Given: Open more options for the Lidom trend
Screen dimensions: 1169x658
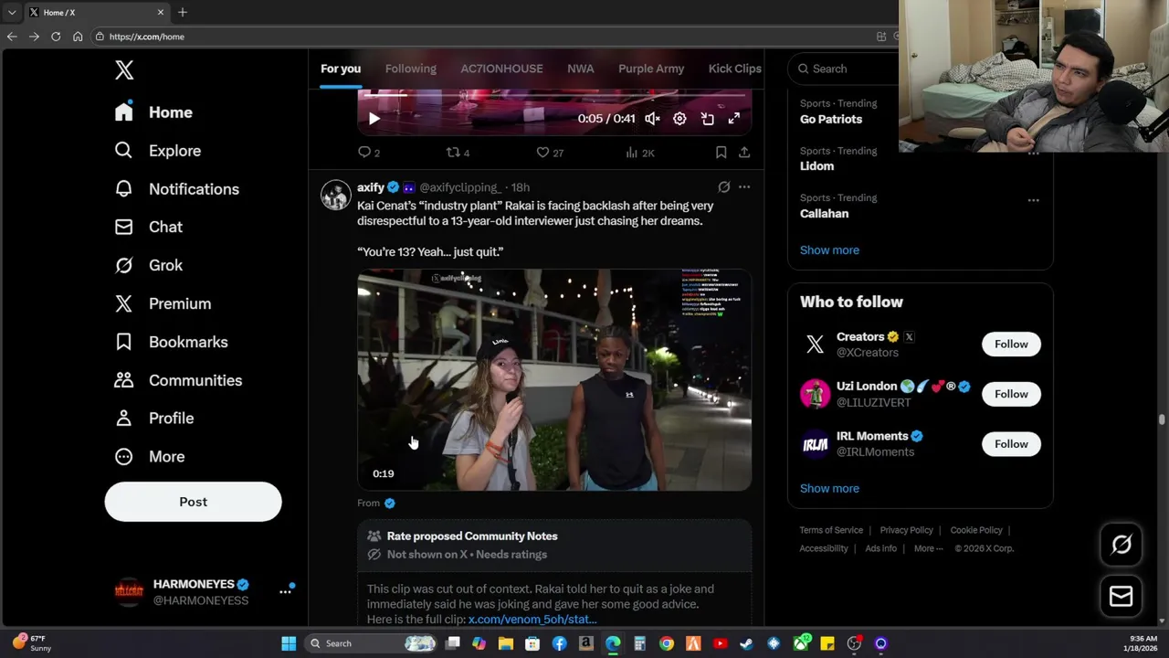Looking at the screenshot, I should click(1033, 153).
